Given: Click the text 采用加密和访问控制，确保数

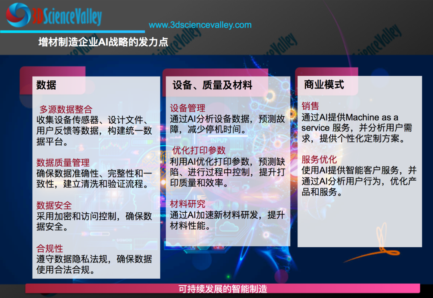Looking at the screenshot, I should [94, 216].
